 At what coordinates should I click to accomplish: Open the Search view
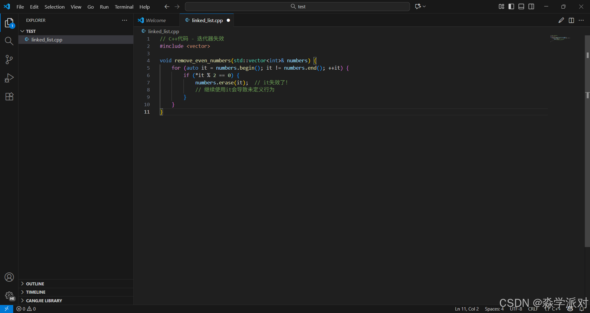[9, 41]
